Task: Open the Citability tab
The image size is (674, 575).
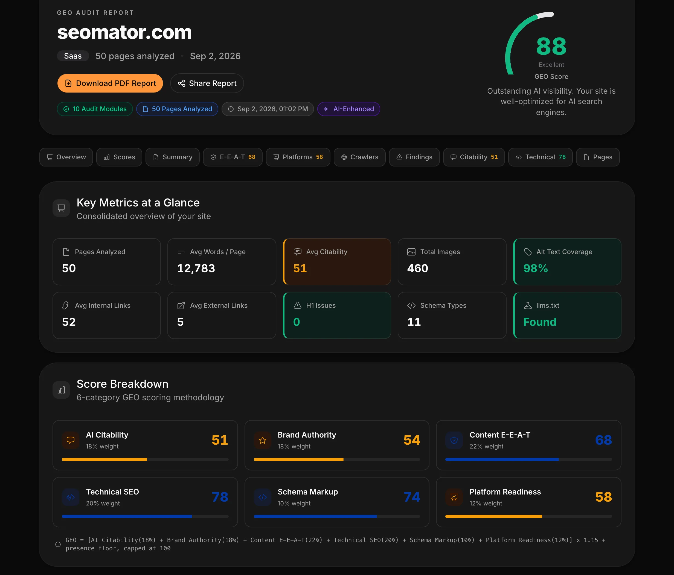Action: coord(473,157)
